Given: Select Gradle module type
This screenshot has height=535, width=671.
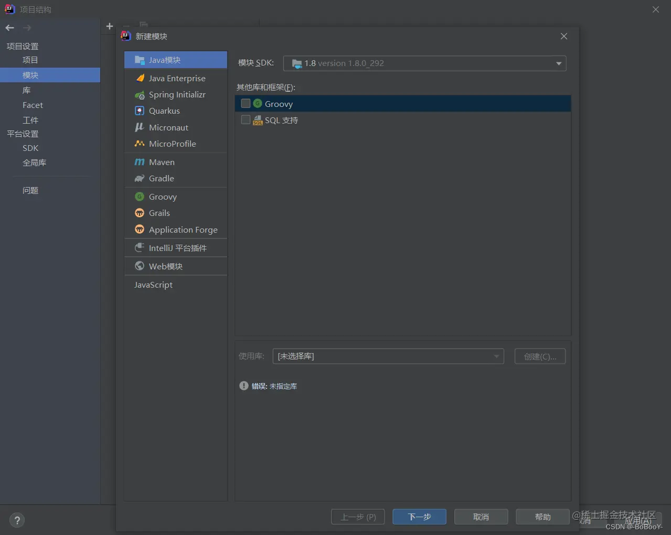Looking at the screenshot, I should [x=176, y=179].
